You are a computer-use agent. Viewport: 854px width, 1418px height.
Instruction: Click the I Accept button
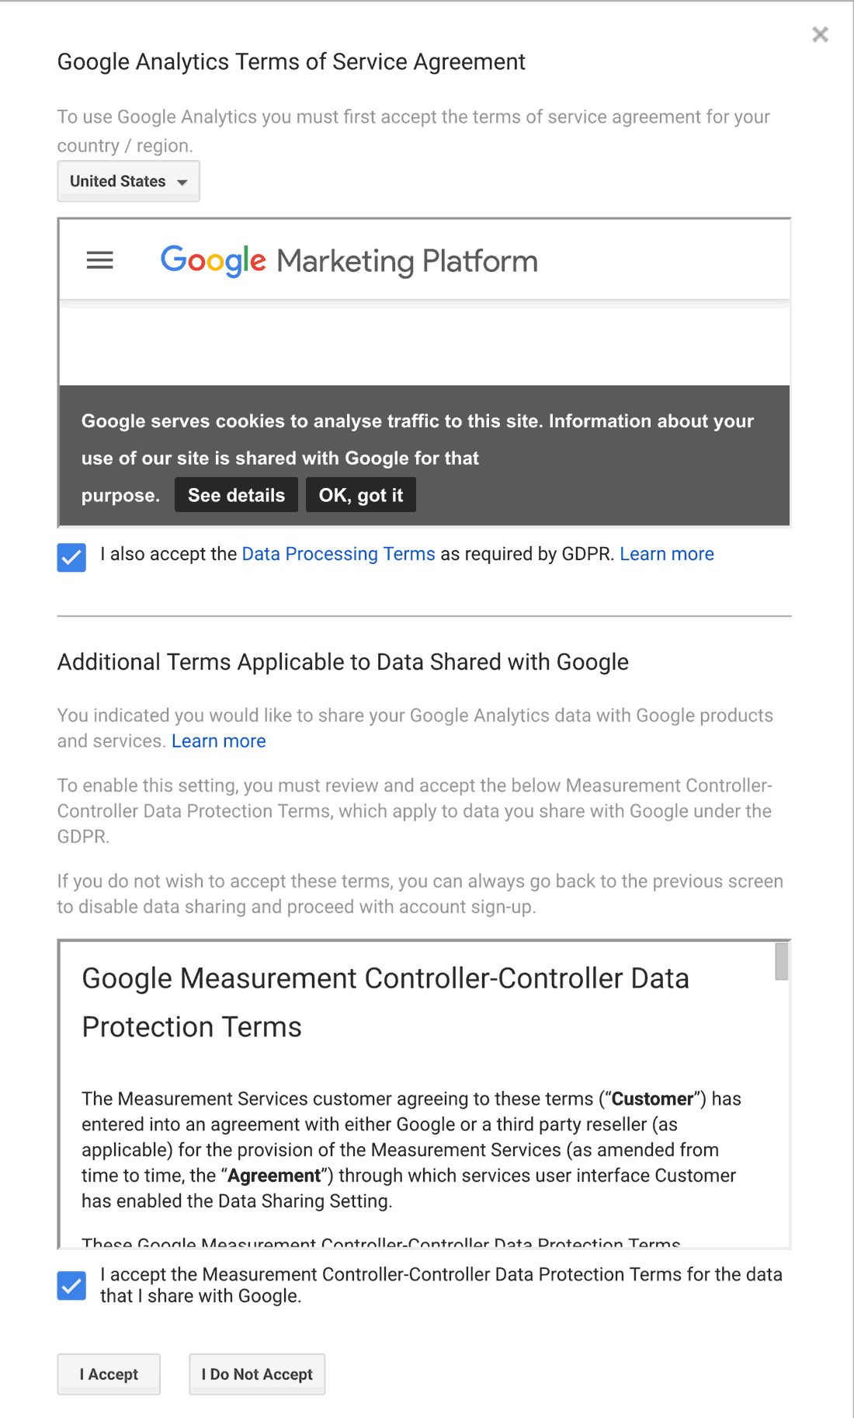tap(109, 1374)
